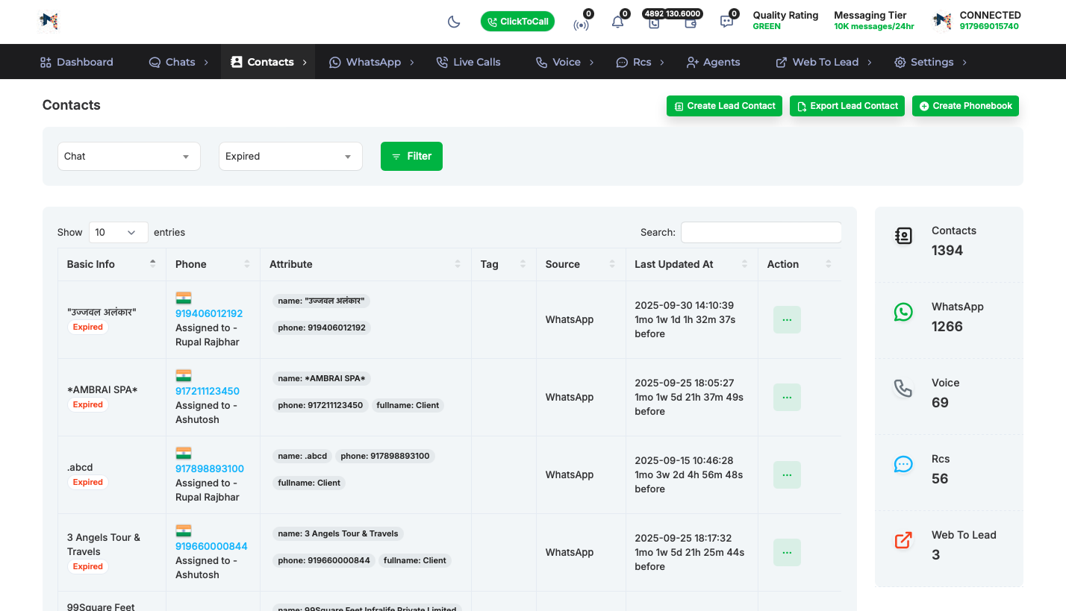The width and height of the screenshot is (1066, 611).
Task: Open live broadcast notifications icon
Action: click(x=582, y=24)
